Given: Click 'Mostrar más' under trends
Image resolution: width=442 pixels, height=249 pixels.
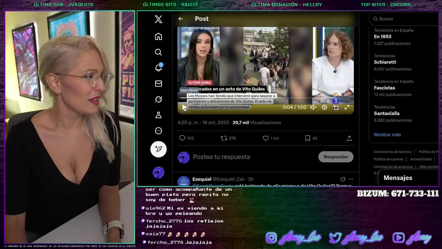Looking at the screenshot, I should pyautogui.click(x=387, y=135).
